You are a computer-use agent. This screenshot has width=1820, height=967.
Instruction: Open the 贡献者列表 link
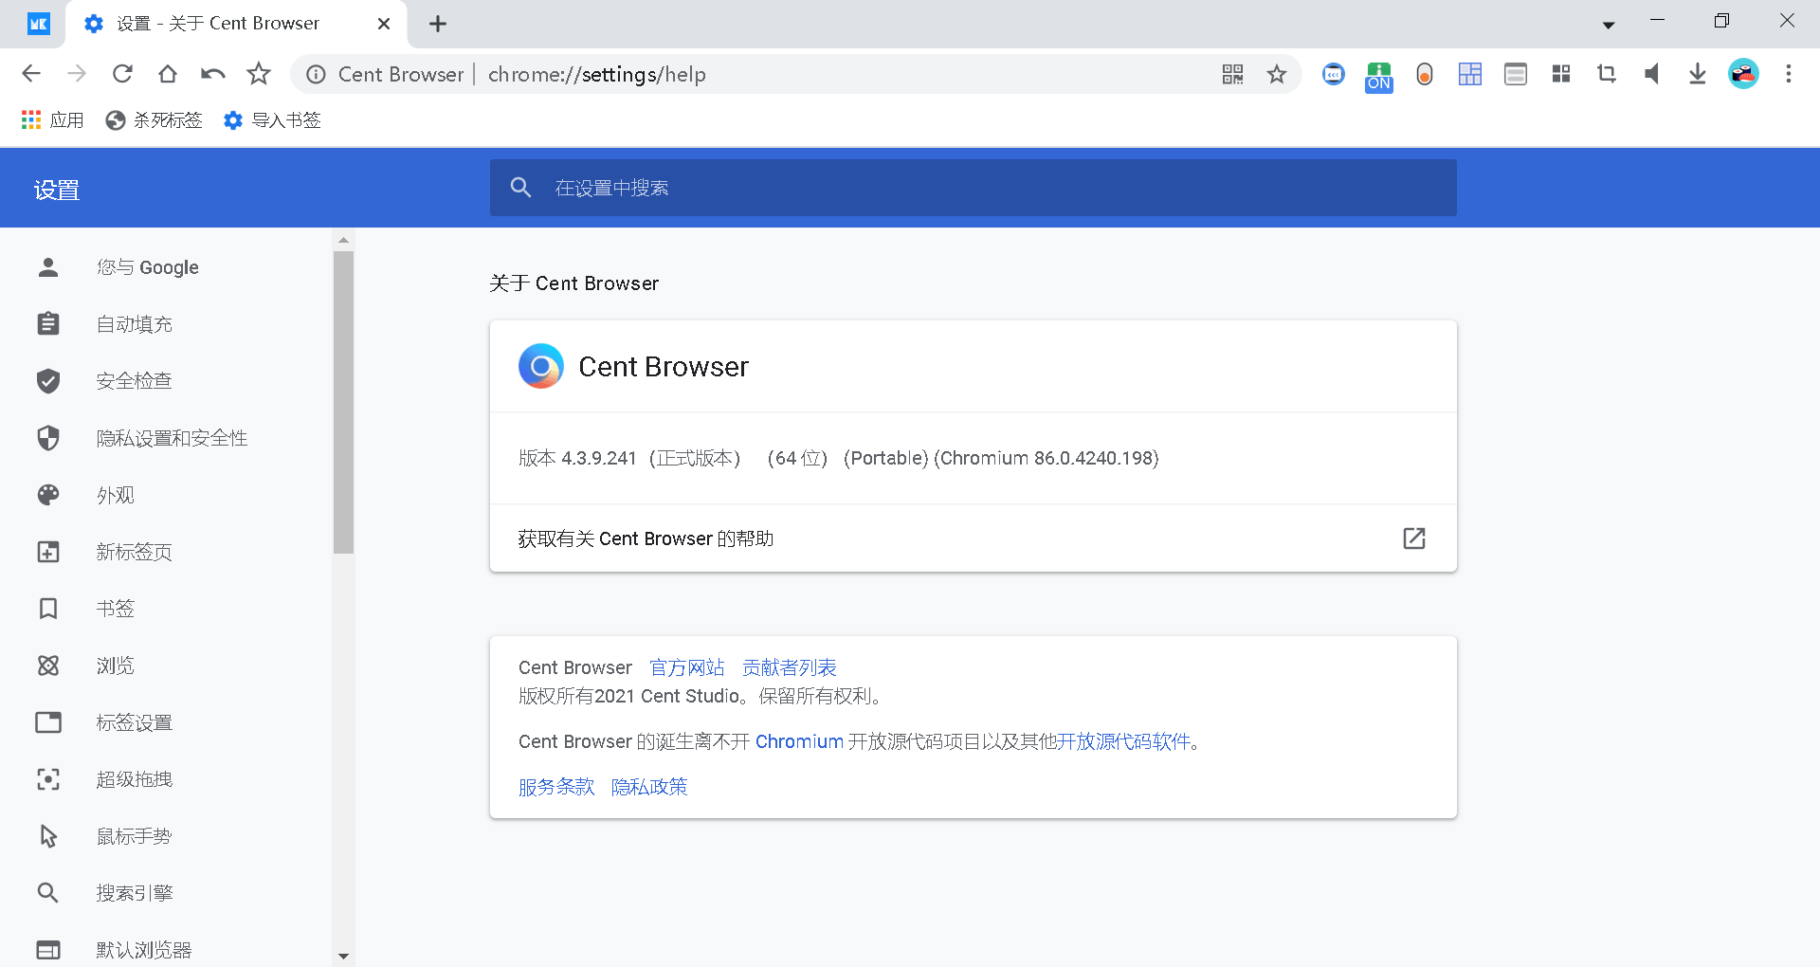[x=790, y=667]
